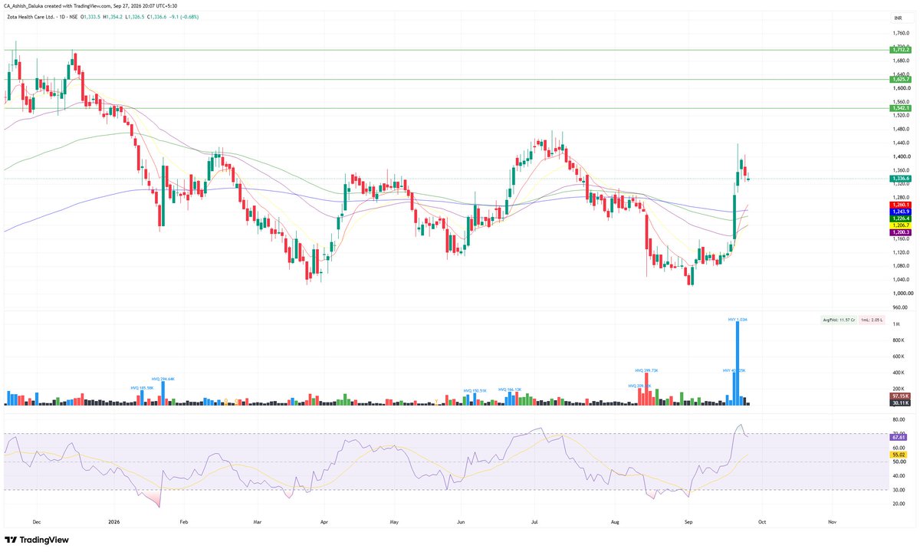Click the Apr label on time axis
Viewport: 920px width, 552px height.
323,521
